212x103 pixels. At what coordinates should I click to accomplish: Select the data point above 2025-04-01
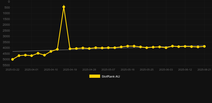pyautogui.click(x=32, y=56)
